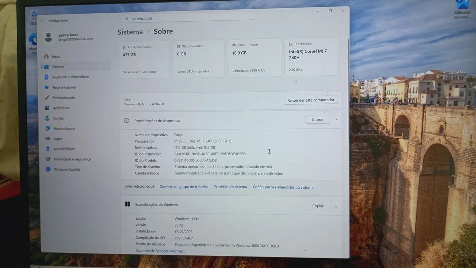Click the Início home icon in the sidebar
The width and height of the screenshot is (476, 268).
(46, 57)
